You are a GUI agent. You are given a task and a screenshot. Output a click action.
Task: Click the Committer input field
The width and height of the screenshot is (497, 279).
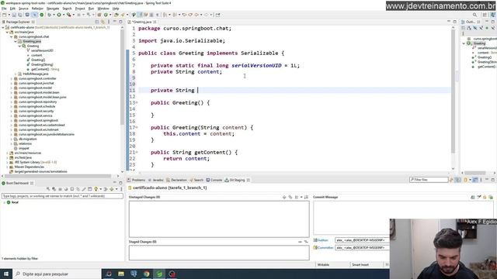point(362,248)
